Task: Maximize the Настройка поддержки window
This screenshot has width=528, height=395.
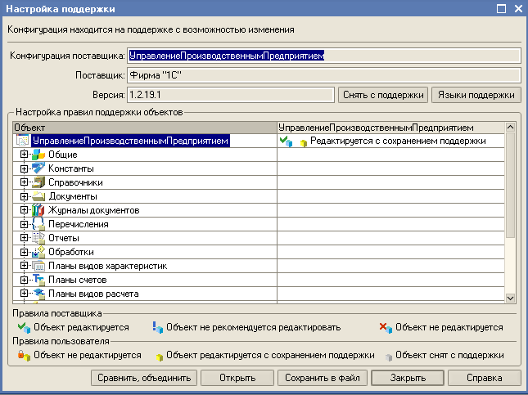Action: [502, 8]
